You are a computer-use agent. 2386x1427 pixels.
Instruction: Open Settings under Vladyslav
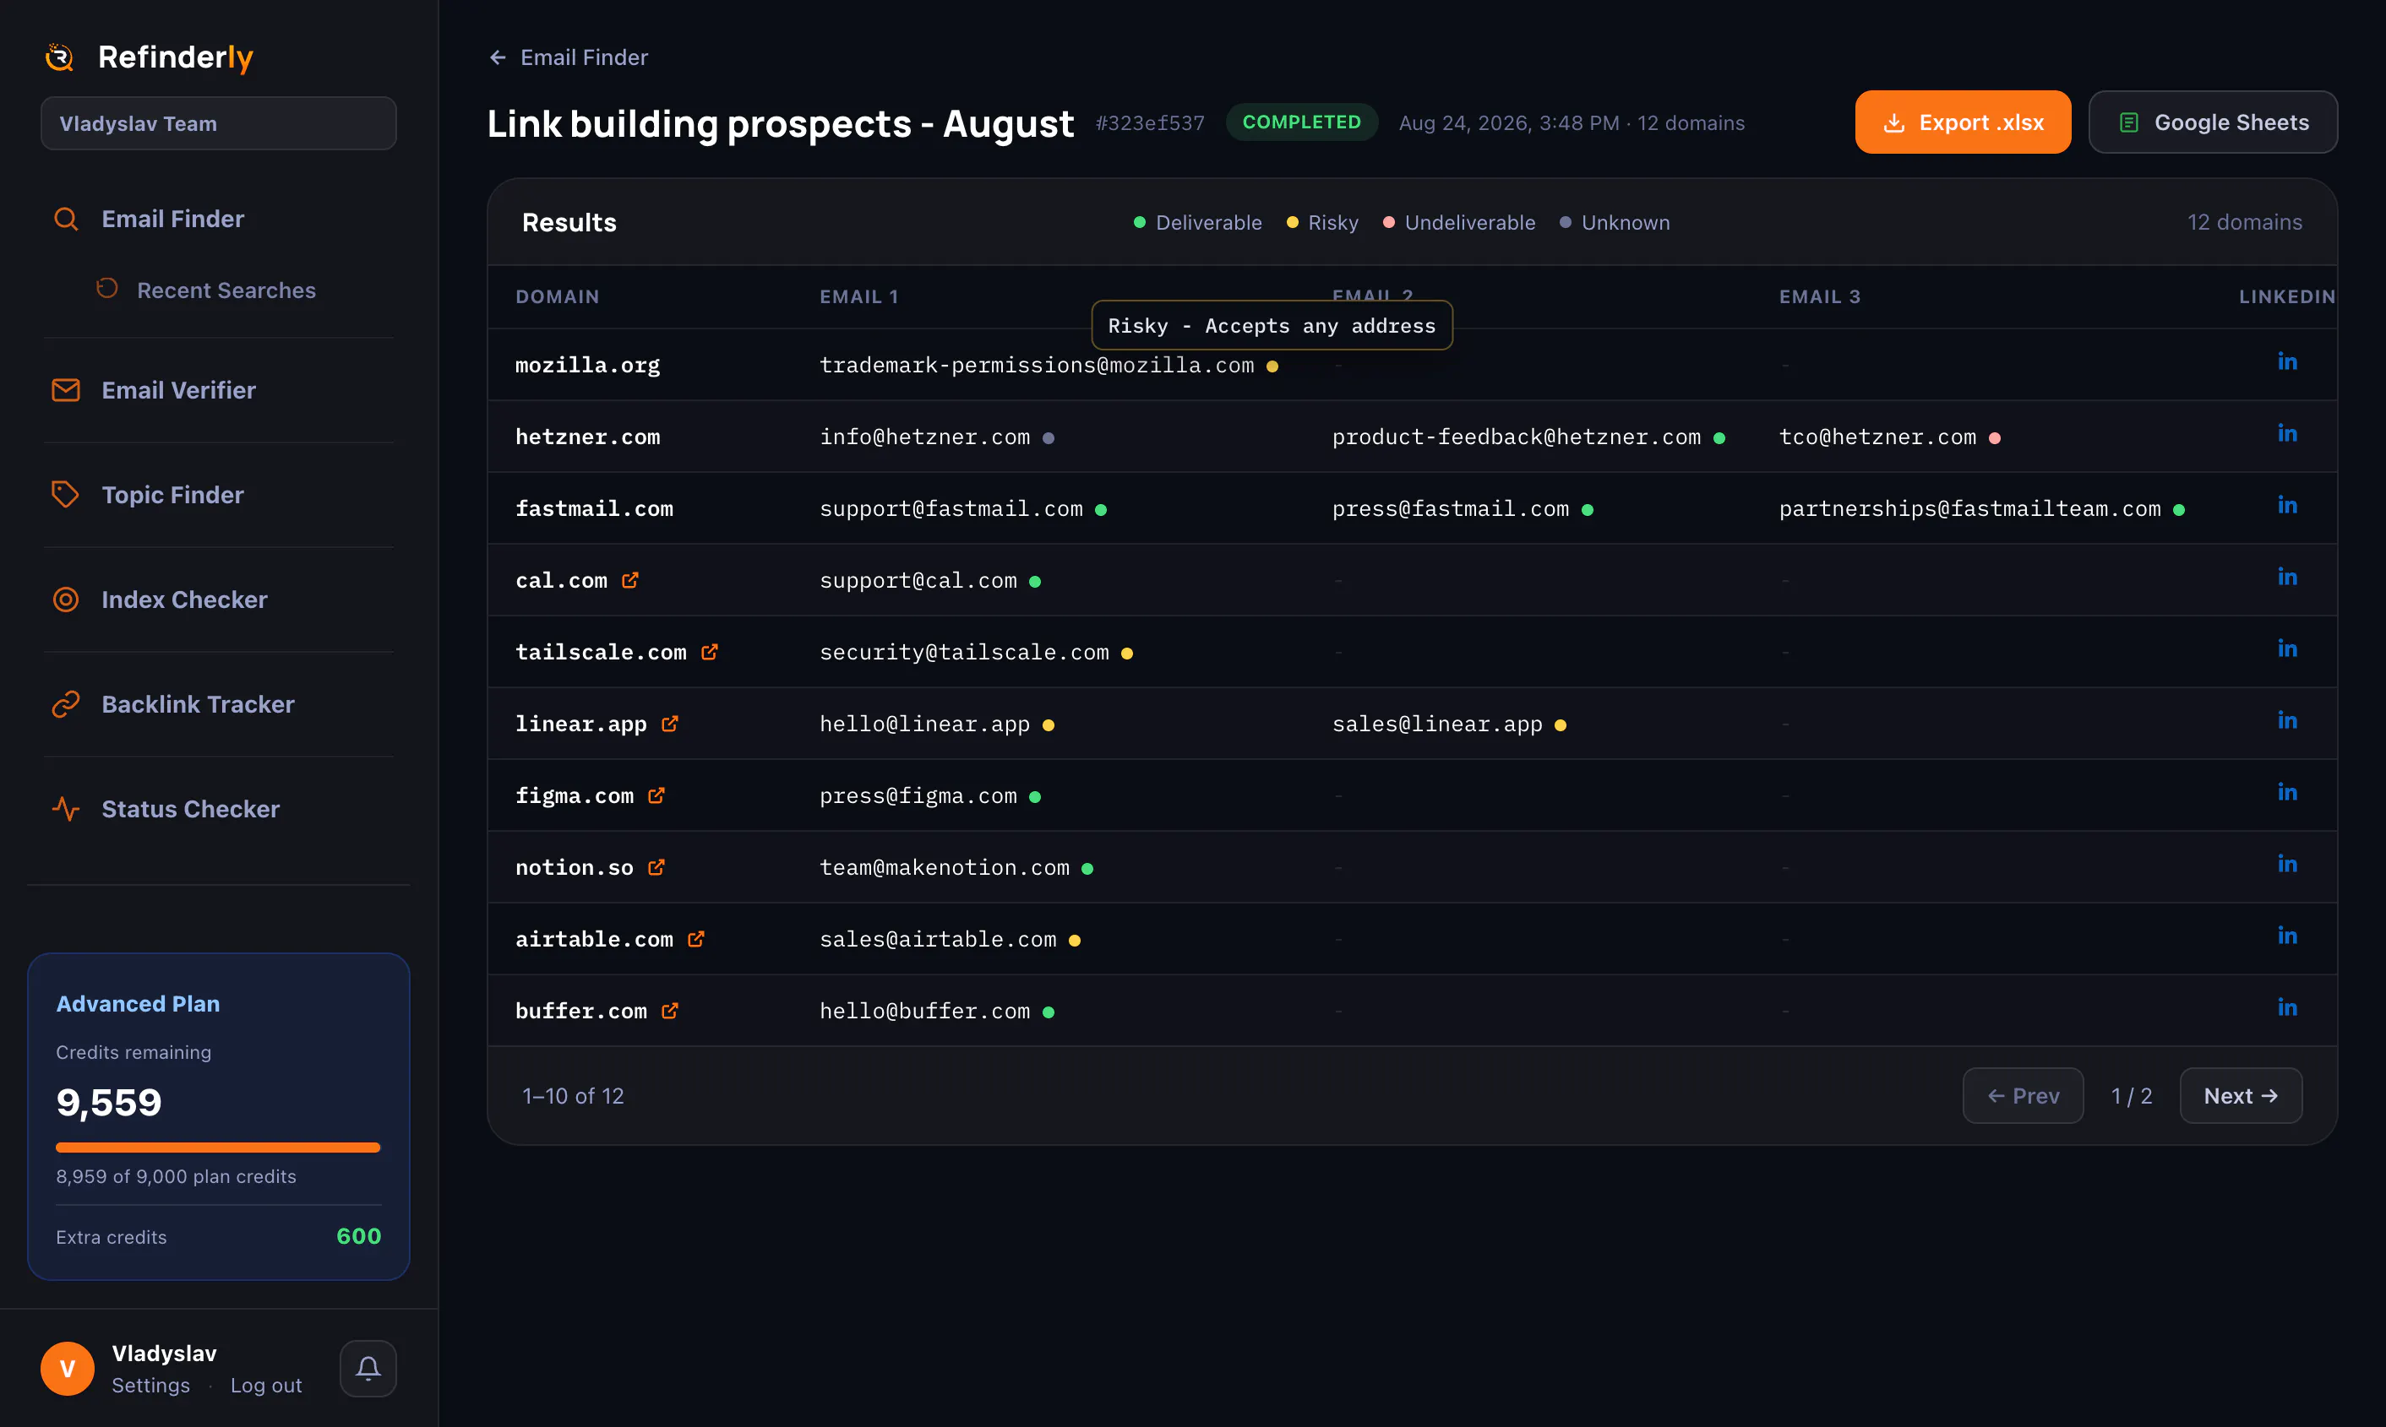coord(150,1386)
